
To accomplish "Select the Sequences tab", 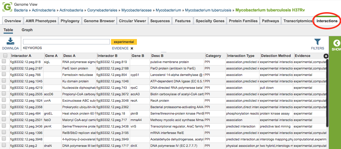I will coord(160,21).
